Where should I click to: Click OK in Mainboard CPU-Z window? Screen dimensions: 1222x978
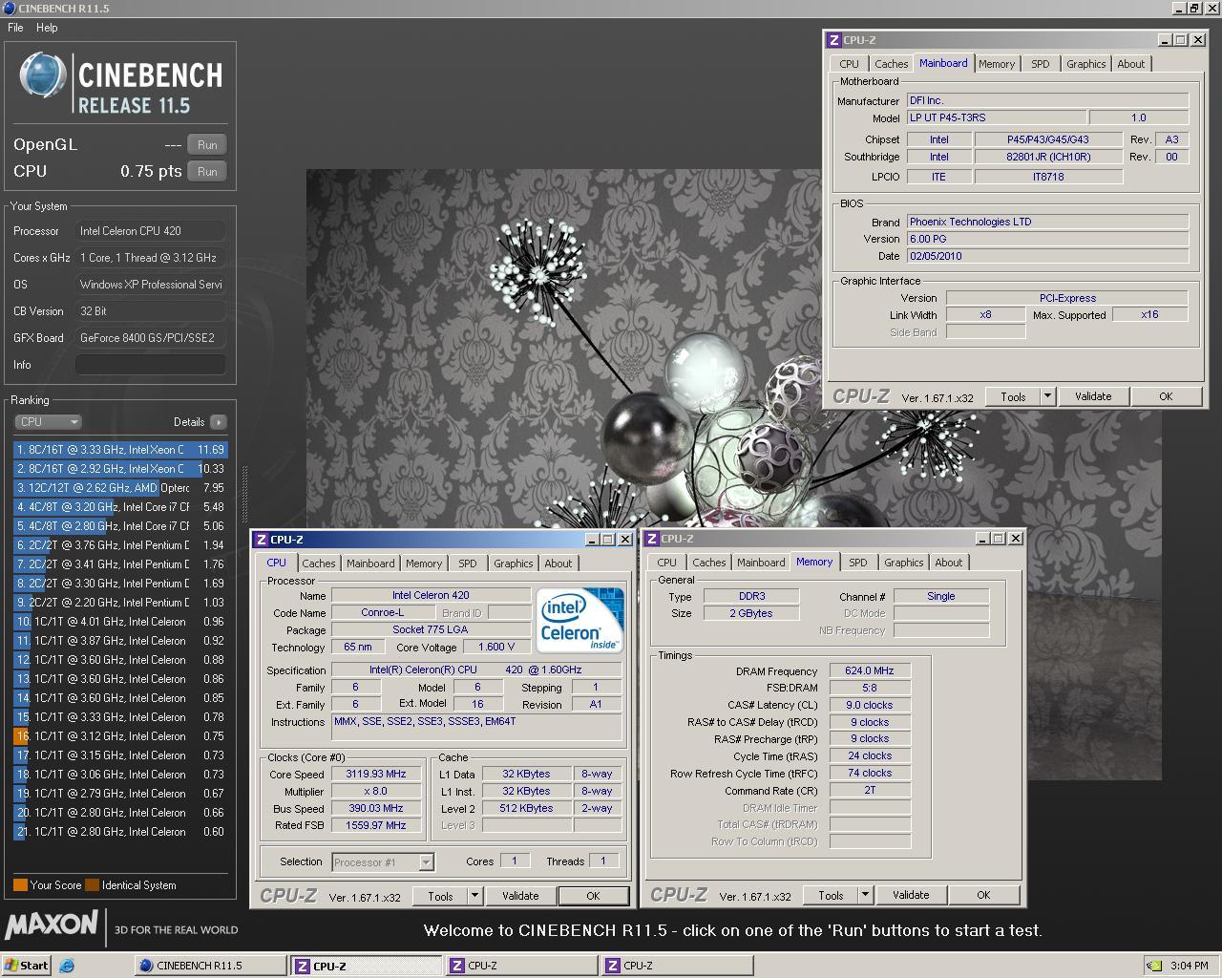pyautogui.click(x=1165, y=396)
